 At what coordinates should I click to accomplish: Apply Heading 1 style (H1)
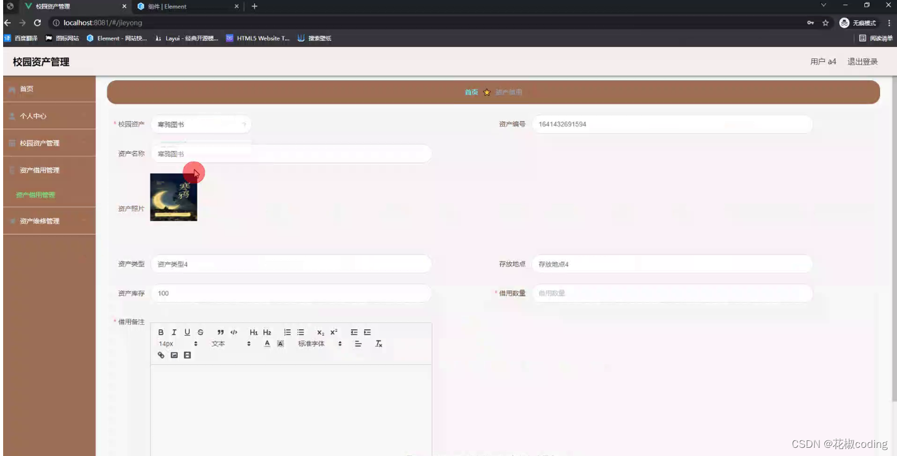coord(254,332)
